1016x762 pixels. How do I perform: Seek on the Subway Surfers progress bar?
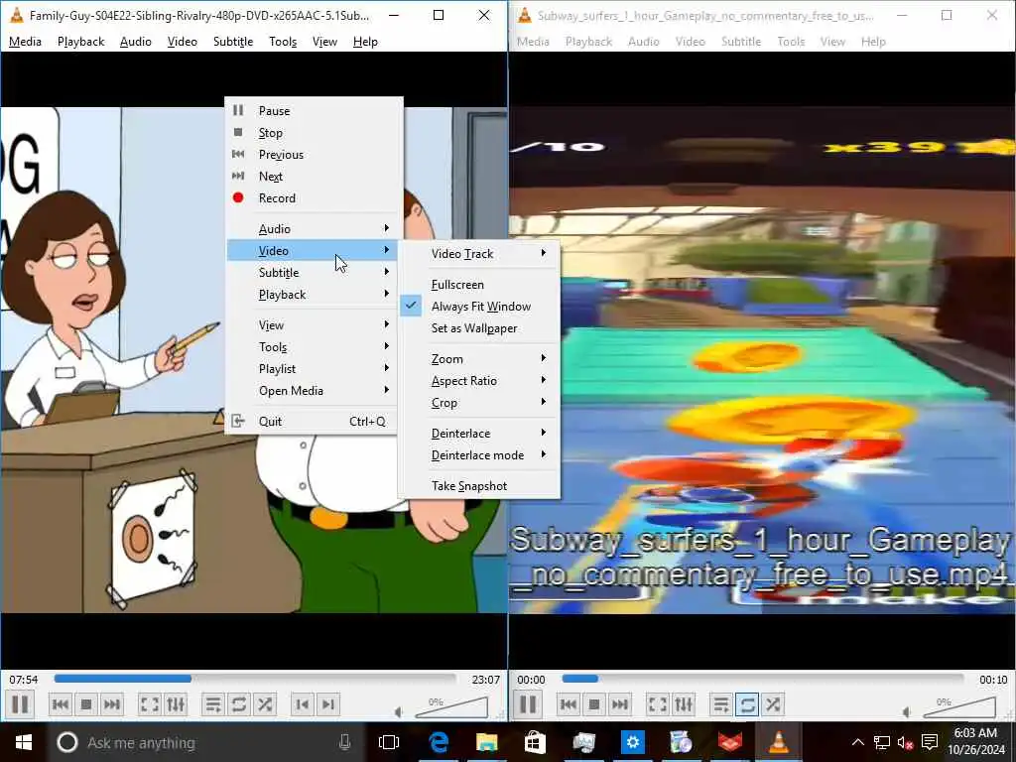pos(763,679)
